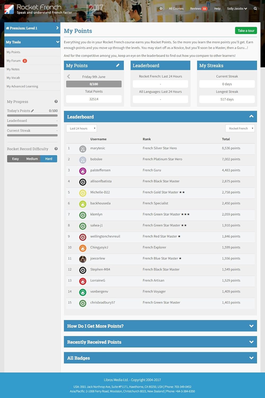Open My Progress help question icon
265x398 pixels.
coord(56,101)
